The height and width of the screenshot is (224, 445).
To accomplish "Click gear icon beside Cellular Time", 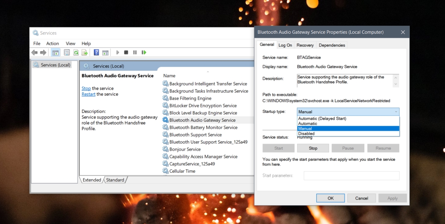I will [x=165, y=171].
